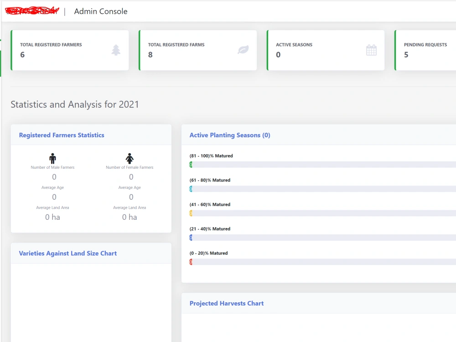Click the 81-100% Matured progress bar
456x342 pixels.
pos(319,165)
